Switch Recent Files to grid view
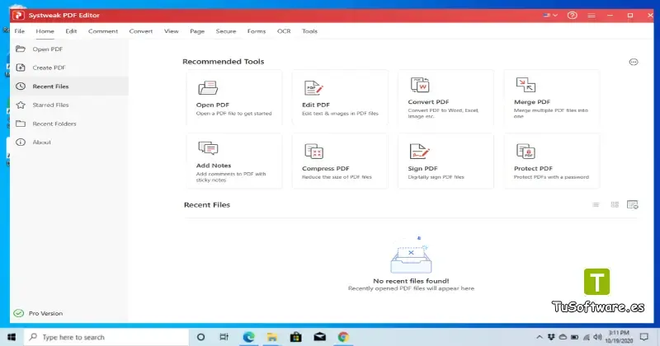Viewport: 660px width, 346px height. [615, 205]
